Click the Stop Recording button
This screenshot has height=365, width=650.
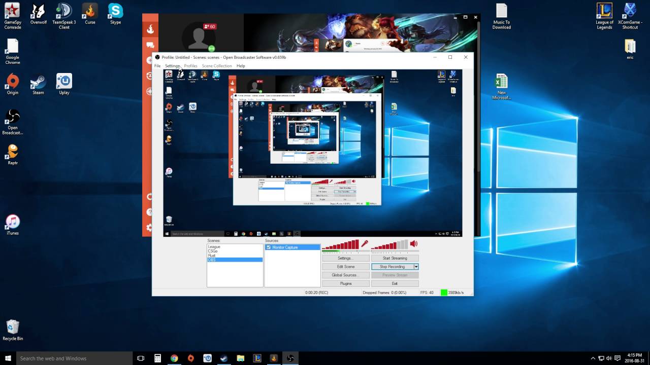tap(392, 267)
